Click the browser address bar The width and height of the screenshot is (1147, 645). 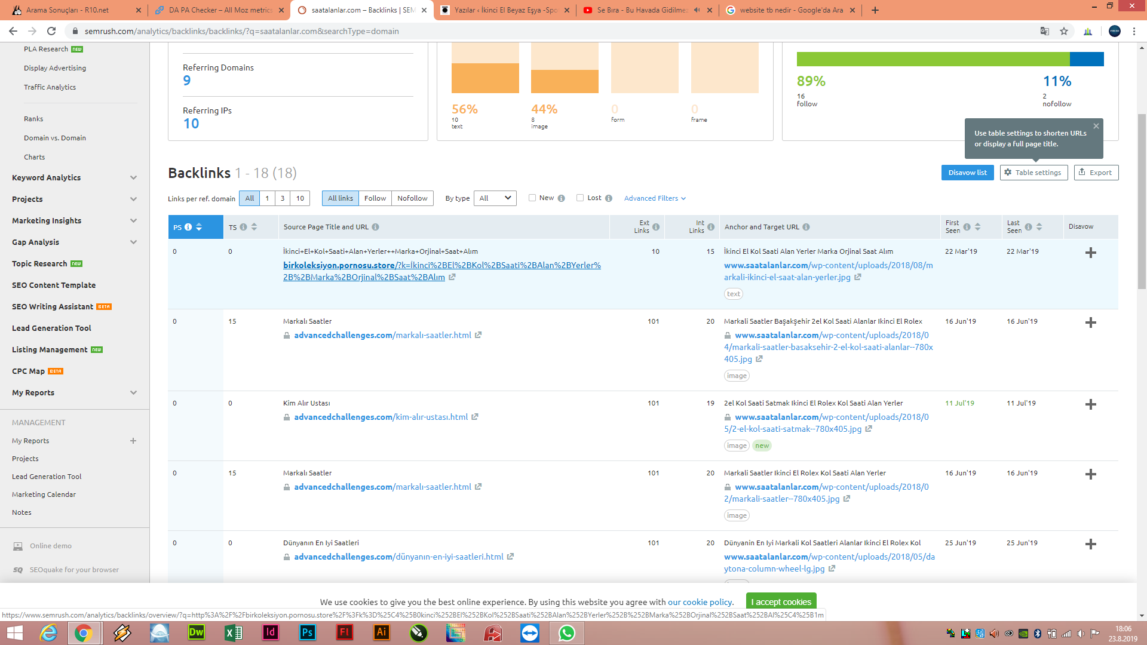[556, 31]
